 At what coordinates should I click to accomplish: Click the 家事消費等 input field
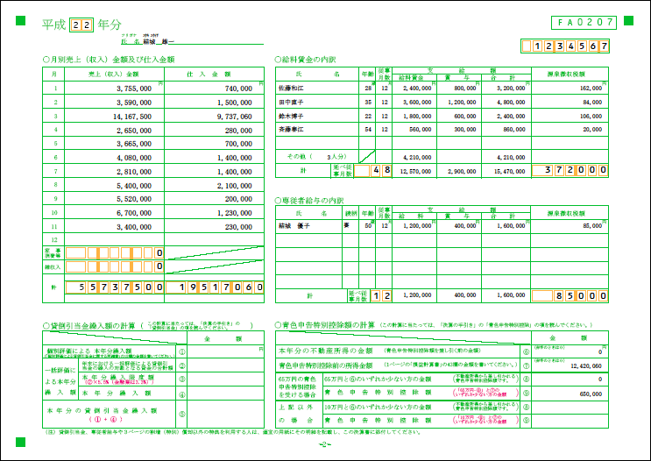pyautogui.click(x=115, y=253)
